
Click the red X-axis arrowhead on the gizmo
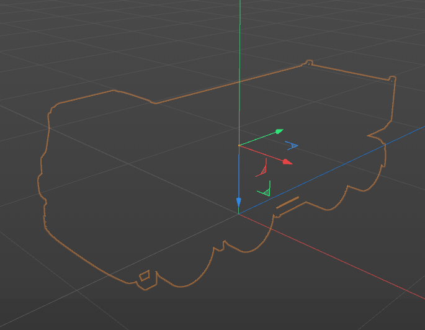point(287,162)
